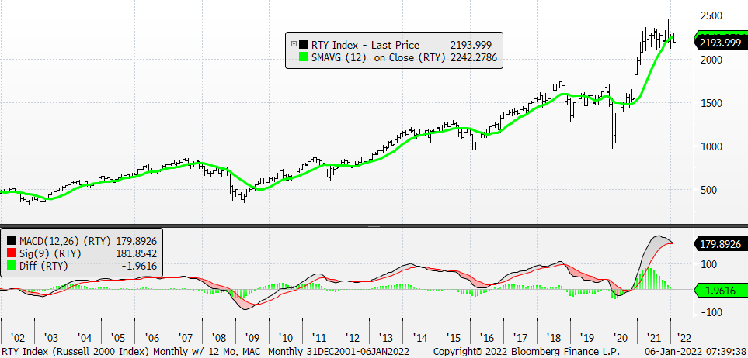The width and height of the screenshot is (748, 358).
Task: Click the '17 year label on time axis
Action: (x=520, y=338)
